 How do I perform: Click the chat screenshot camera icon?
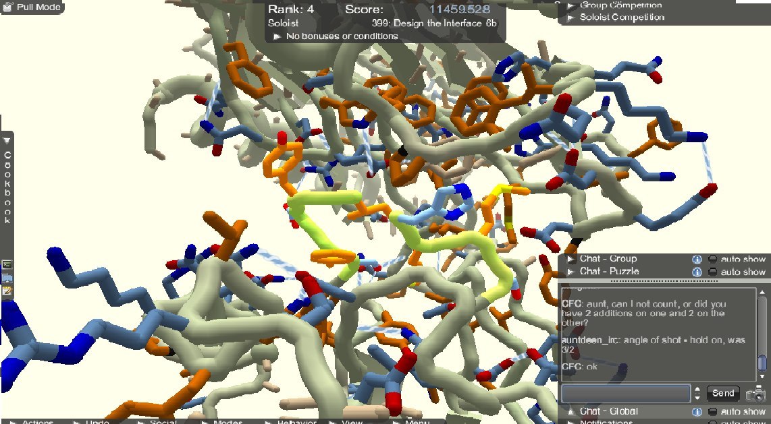[x=755, y=394]
